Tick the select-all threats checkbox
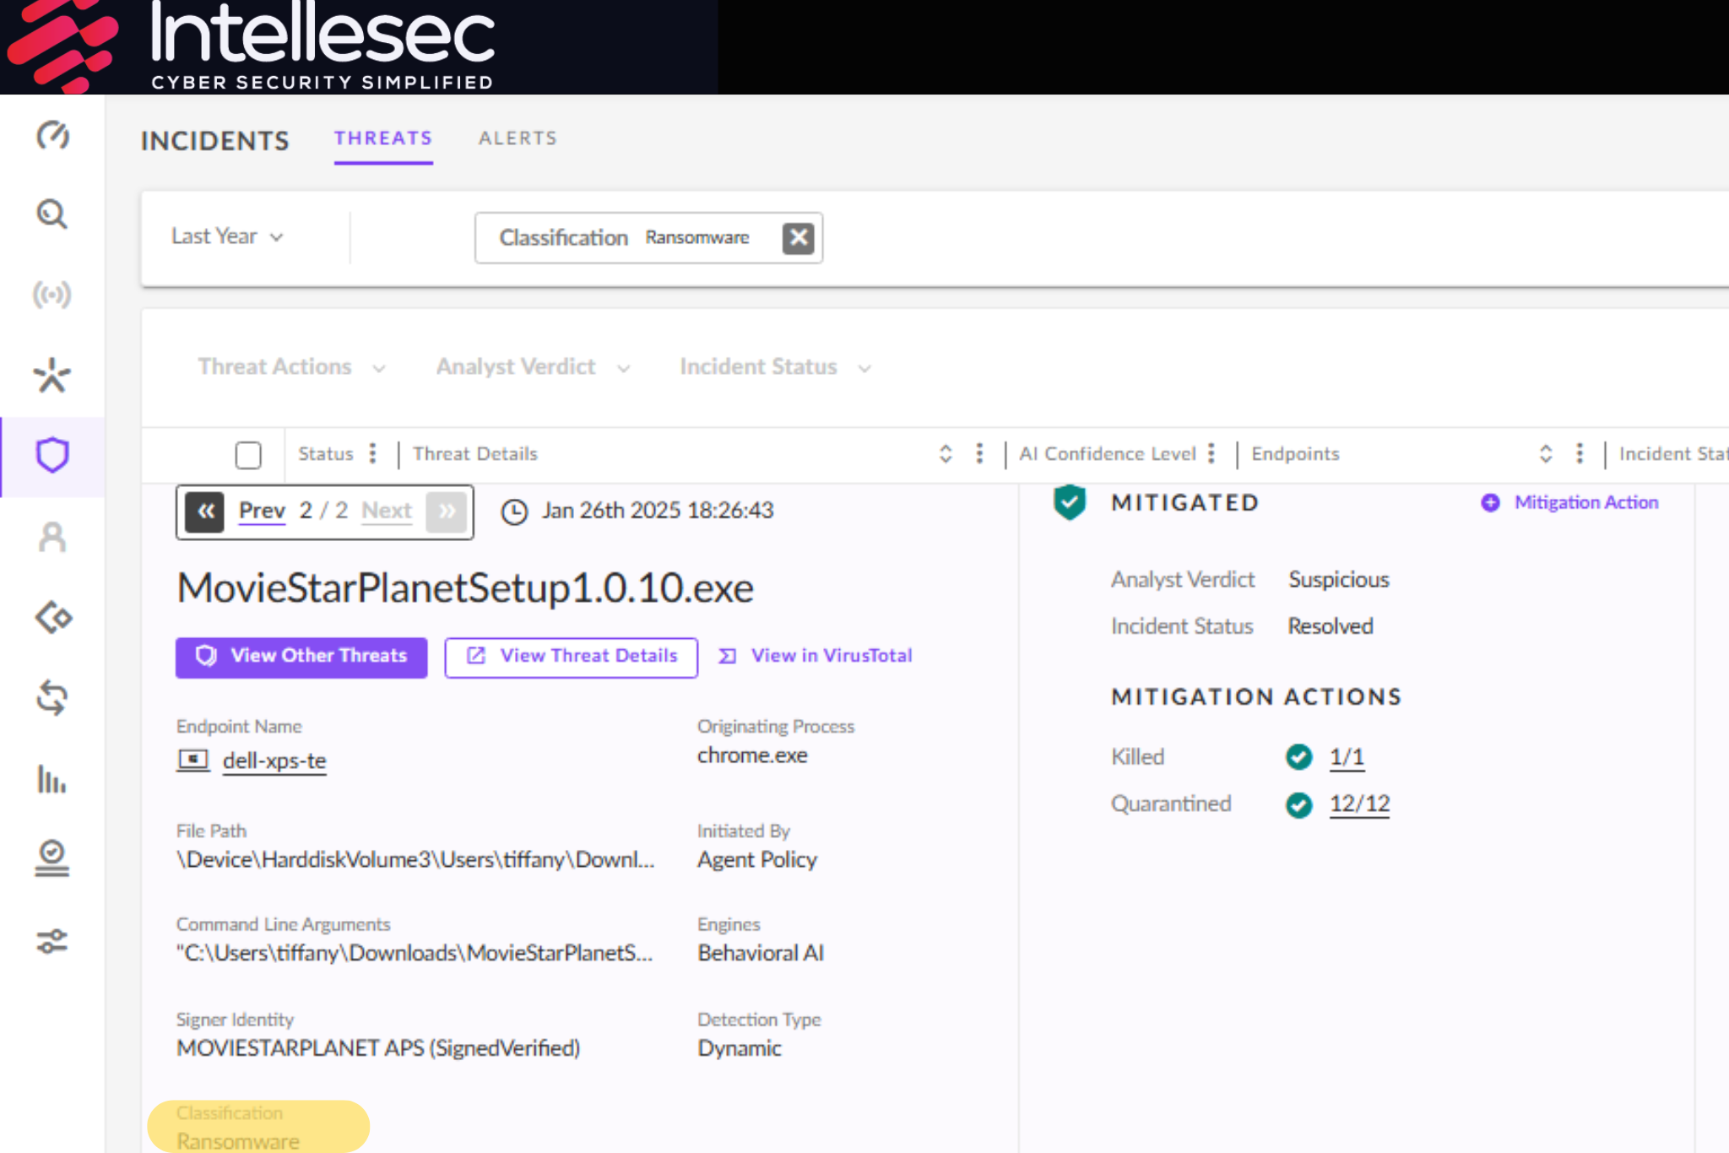The image size is (1729, 1153). pos(248,455)
